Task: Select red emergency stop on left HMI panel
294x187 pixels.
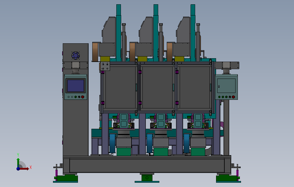Action: [83, 97]
